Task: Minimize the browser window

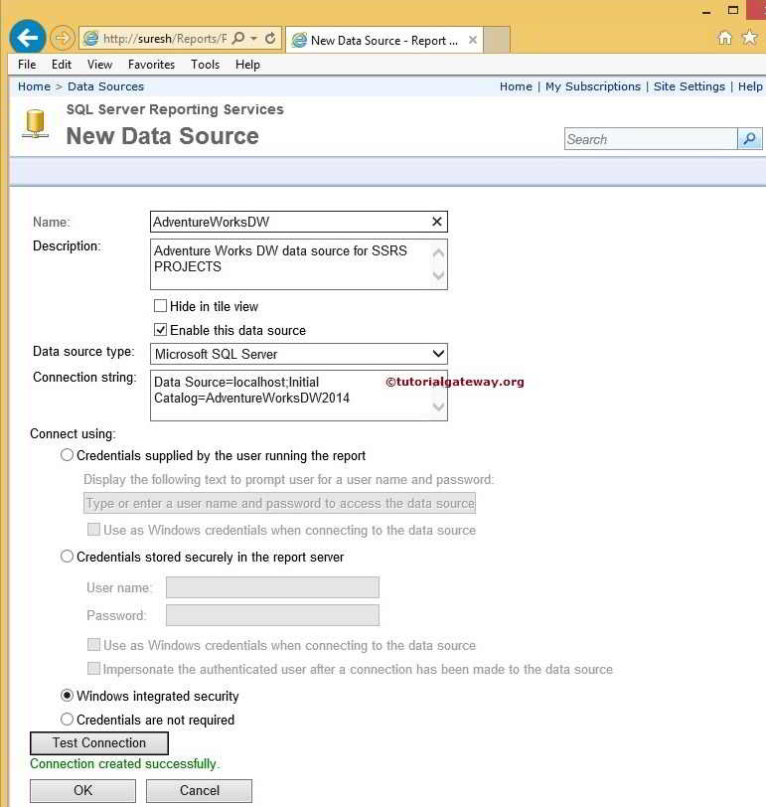Action: [x=706, y=11]
